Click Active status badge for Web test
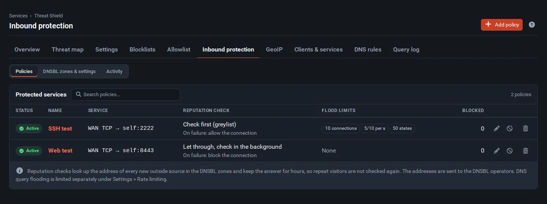 (x=29, y=151)
